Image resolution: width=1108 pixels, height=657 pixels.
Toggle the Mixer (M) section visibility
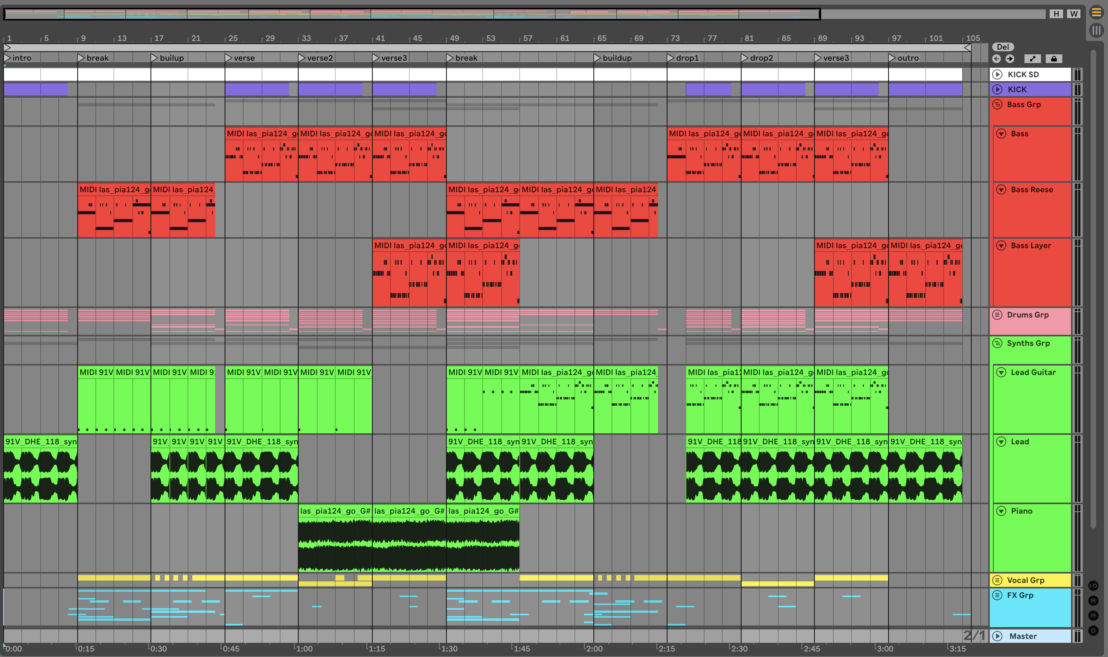point(1093,615)
